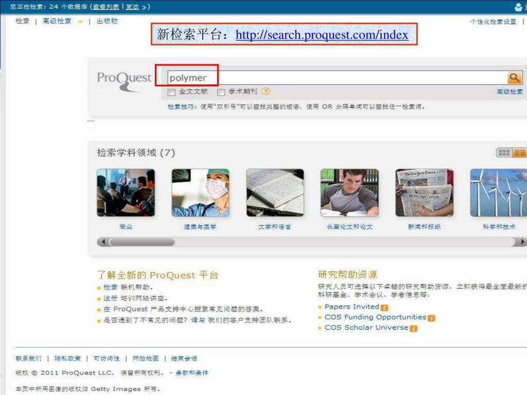Click 联系我们 footer link
This screenshot has height=395, width=527.
pyautogui.click(x=29, y=358)
